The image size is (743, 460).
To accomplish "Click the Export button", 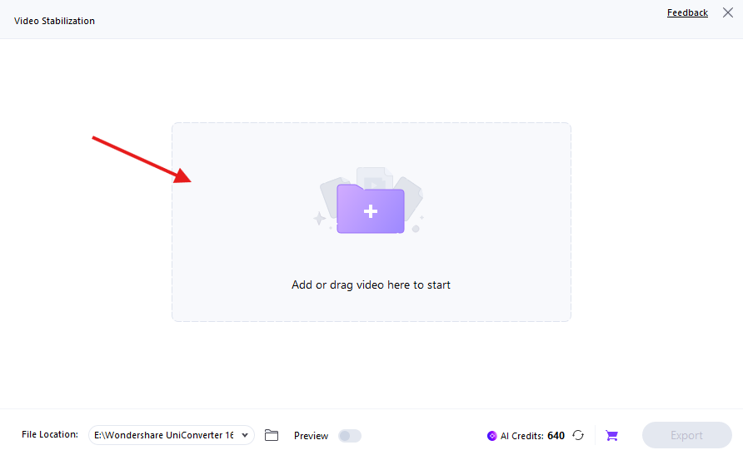I will (x=686, y=435).
